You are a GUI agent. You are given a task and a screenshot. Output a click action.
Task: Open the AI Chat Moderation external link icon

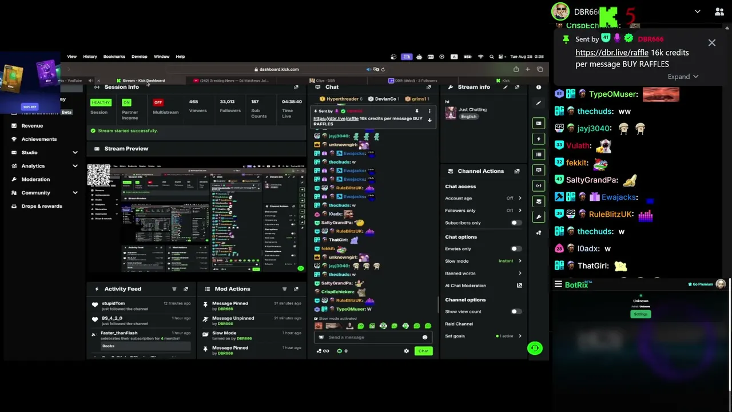click(x=519, y=286)
